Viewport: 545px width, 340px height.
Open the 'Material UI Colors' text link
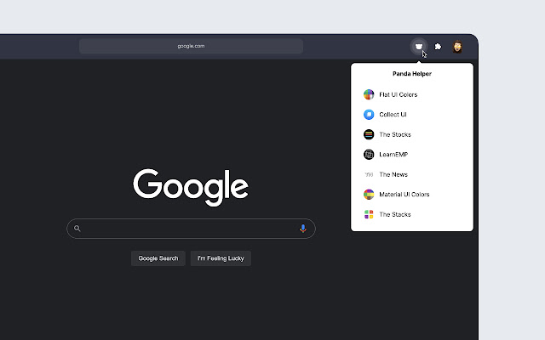click(404, 195)
